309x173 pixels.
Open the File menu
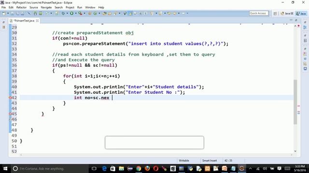click(x=3, y=7)
